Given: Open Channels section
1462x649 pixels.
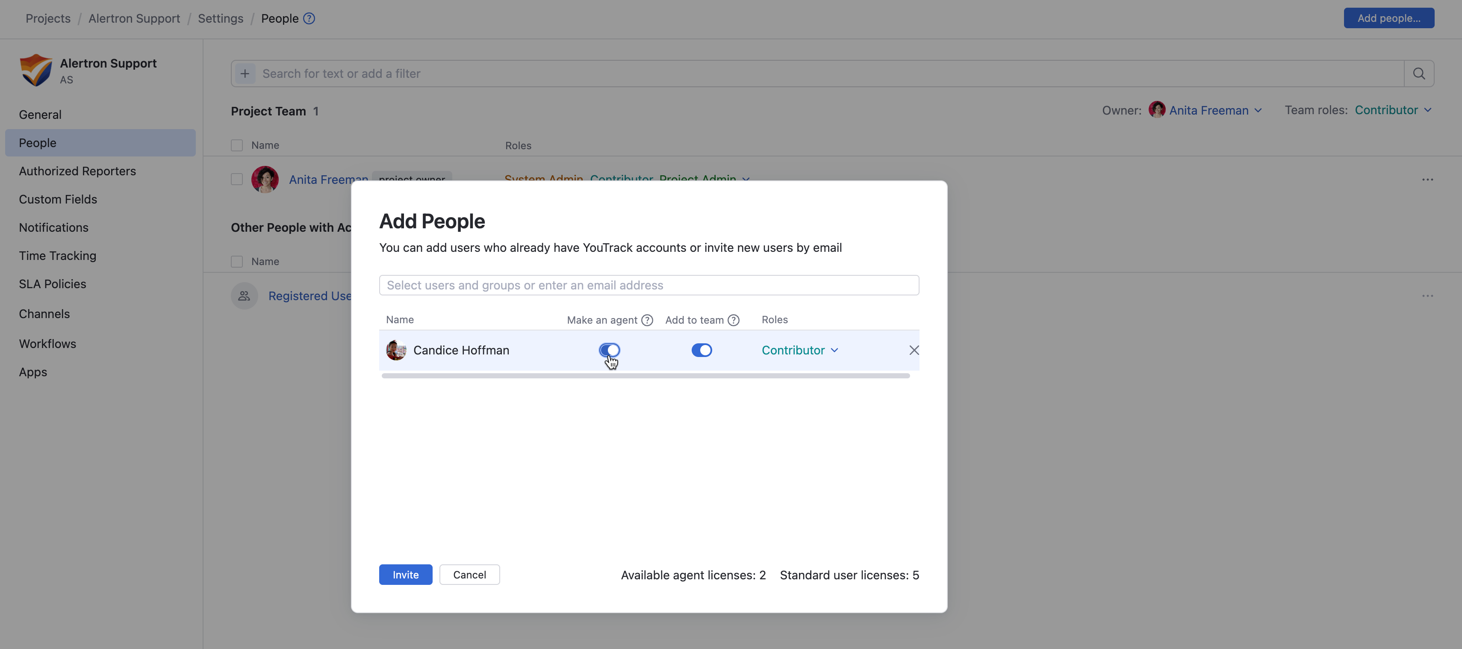Looking at the screenshot, I should tap(100, 314).
